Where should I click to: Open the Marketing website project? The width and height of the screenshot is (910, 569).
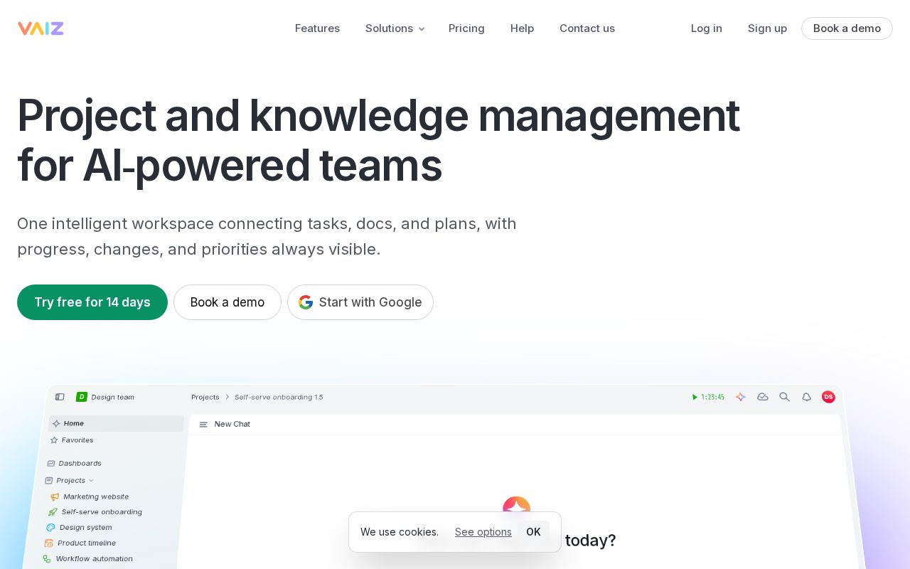[90, 496]
